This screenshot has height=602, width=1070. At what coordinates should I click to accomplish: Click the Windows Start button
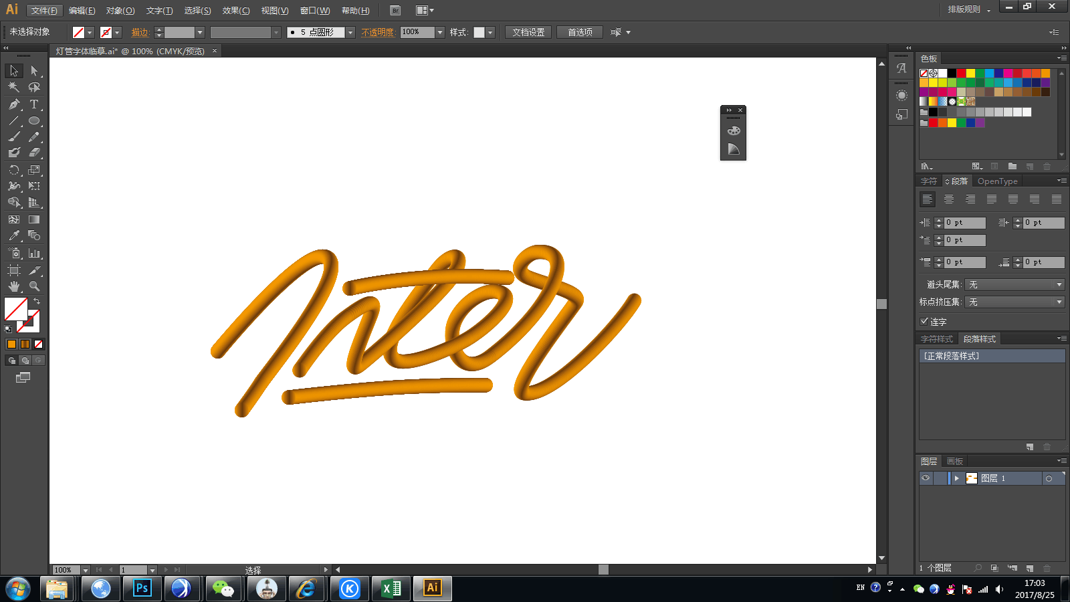pyautogui.click(x=18, y=589)
